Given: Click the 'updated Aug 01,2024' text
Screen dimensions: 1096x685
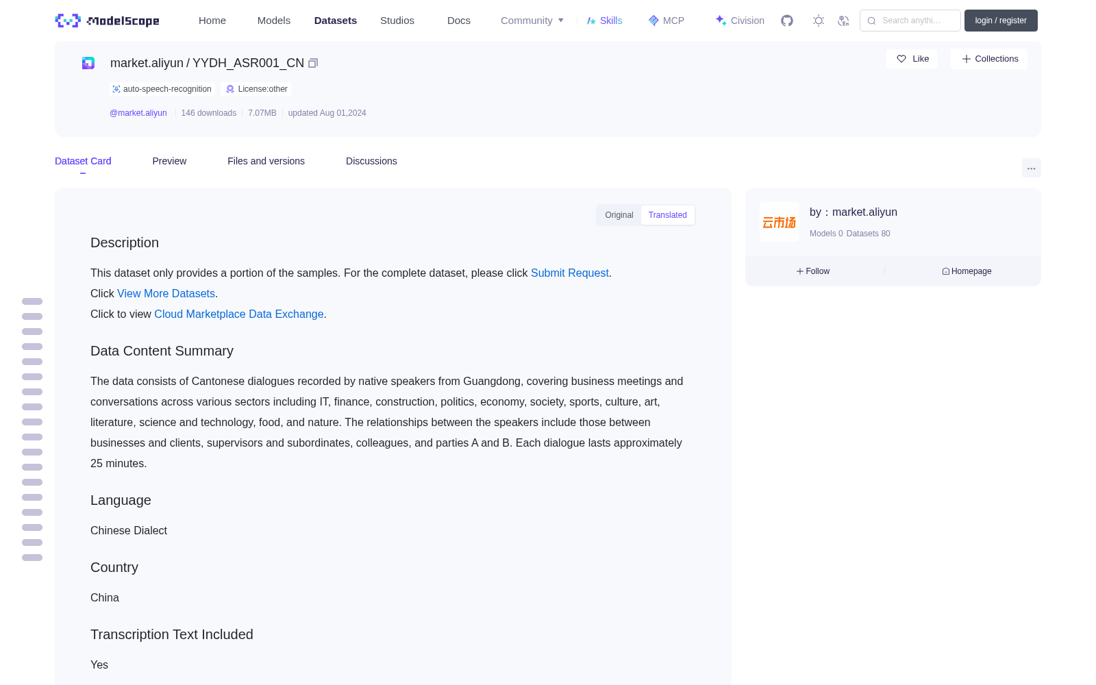Looking at the screenshot, I should [327, 113].
